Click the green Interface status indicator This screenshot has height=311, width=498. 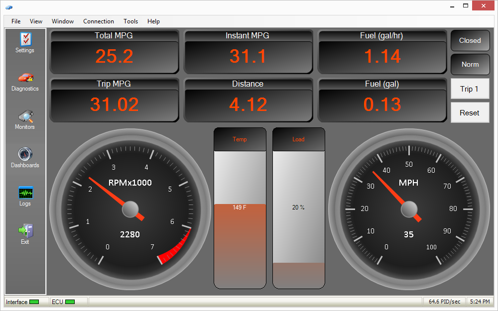point(34,302)
